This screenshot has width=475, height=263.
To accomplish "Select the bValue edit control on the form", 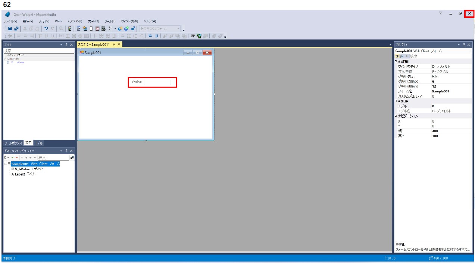I will click(x=152, y=82).
